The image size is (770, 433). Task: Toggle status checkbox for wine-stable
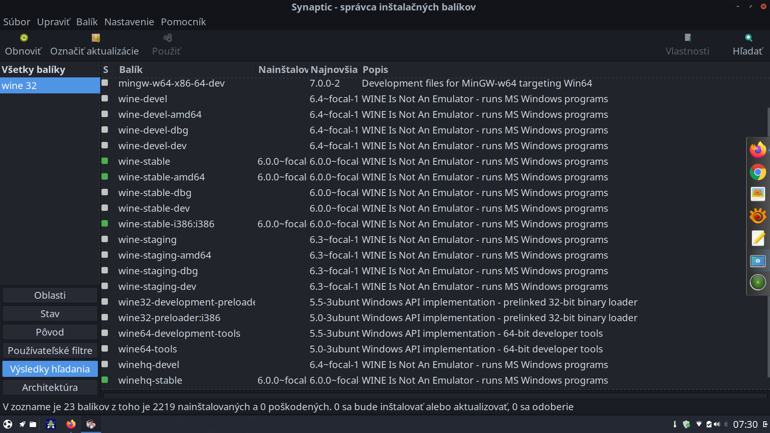[x=105, y=161]
